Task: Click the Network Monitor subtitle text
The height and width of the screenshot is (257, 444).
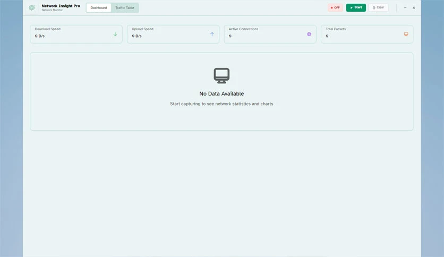Action: 52,10
